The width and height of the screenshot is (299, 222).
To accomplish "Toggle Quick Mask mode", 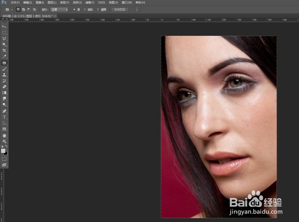I will 4,159.
